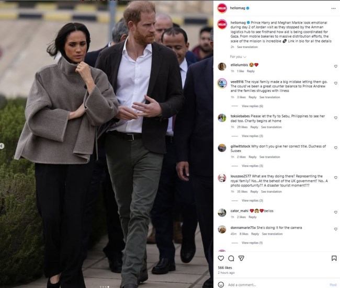Image resolution: width=340 pixels, height=288 pixels.
Task: Open the comment bubble icon
Action: coord(231,258)
